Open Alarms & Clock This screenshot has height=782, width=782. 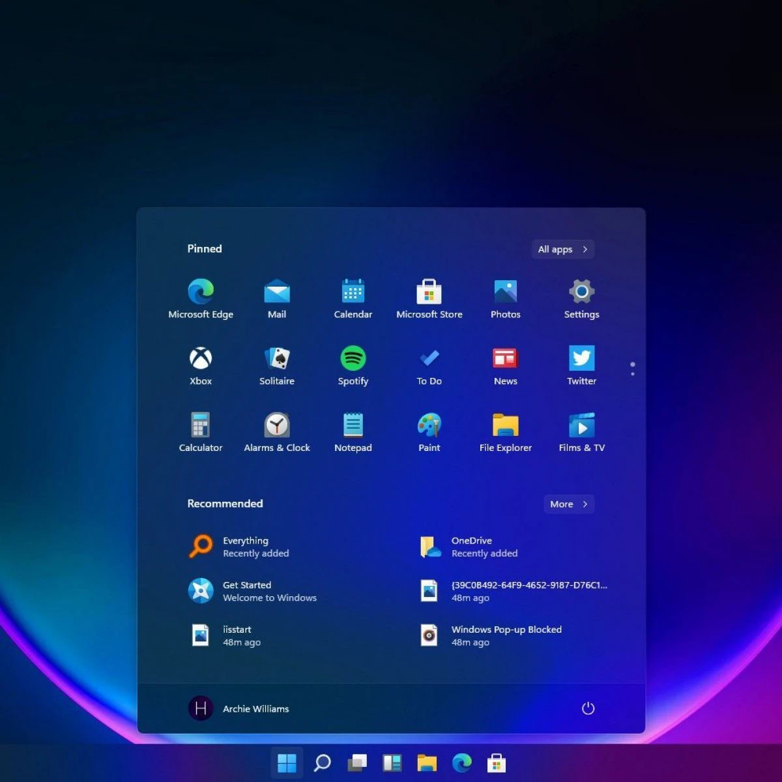click(x=277, y=432)
